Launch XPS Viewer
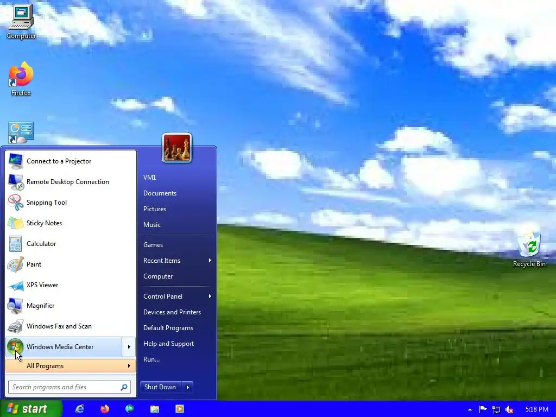556x417 pixels. point(71,285)
